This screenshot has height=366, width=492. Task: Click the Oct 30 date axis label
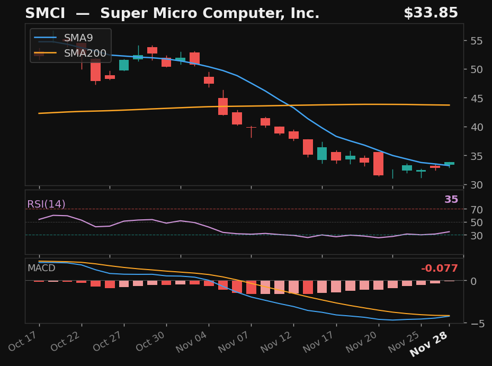click(150, 341)
